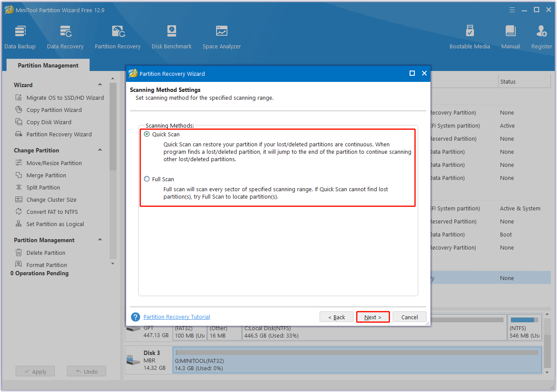This screenshot has width=557, height=392.
Task: Open the hamburger menu
Action: pos(512,9)
